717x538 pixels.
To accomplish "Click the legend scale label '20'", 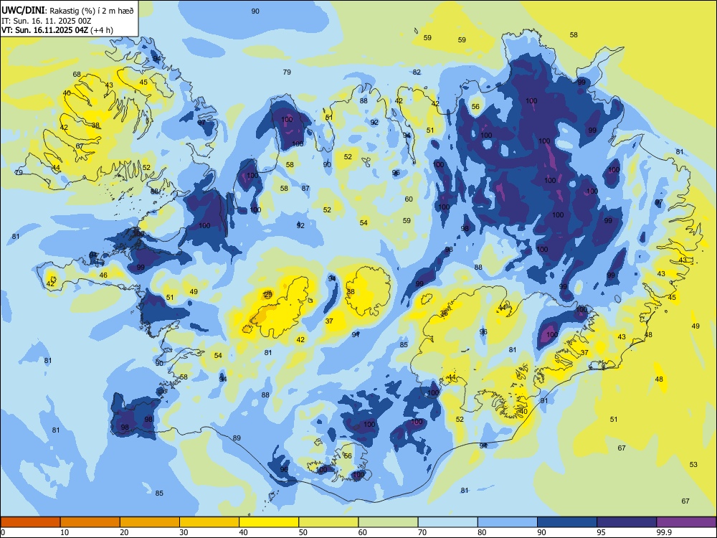I will click(x=124, y=532).
